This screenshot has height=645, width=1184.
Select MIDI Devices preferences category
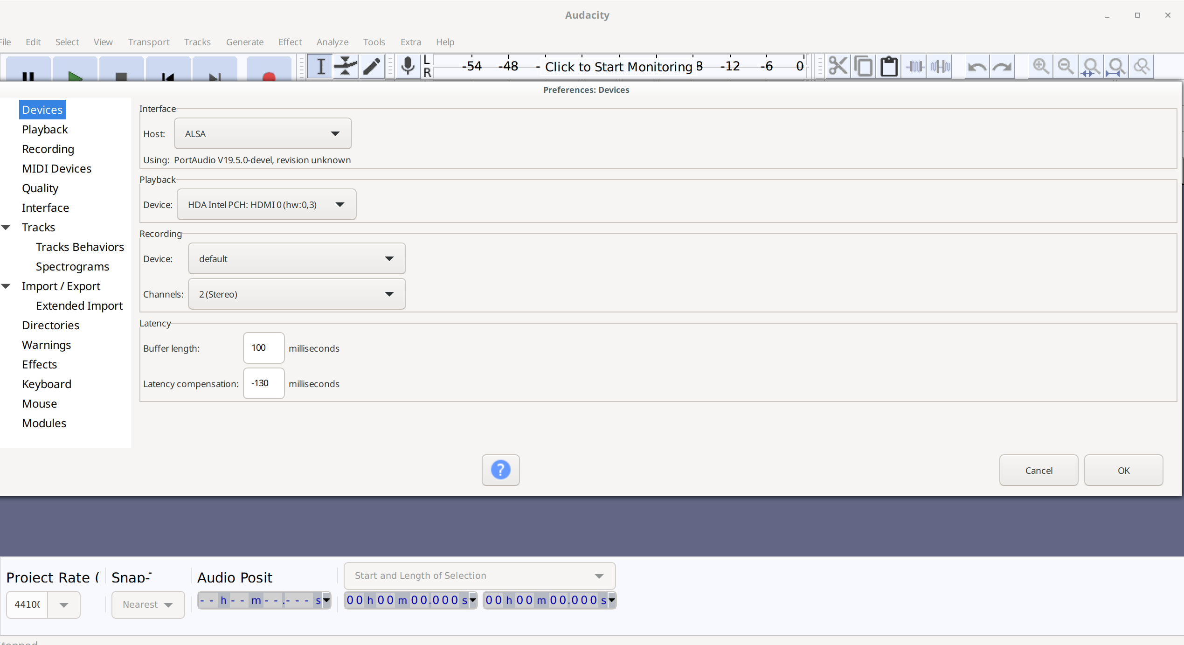point(56,169)
